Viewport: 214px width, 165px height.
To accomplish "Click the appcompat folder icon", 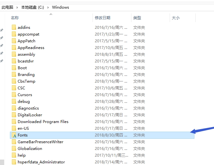I will click(x=14, y=34).
